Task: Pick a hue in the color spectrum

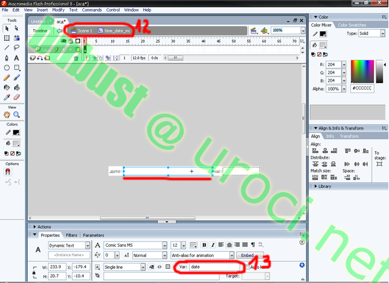Action: pos(362,71)
